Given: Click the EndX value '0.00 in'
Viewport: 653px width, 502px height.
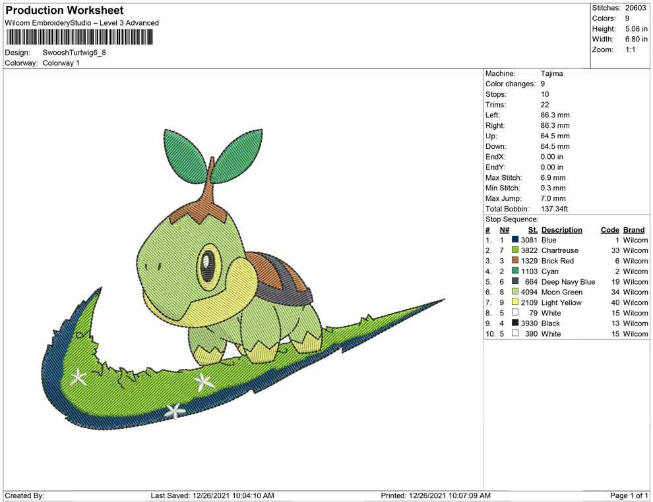Looking at the screenshot, I should pos(552,157).
